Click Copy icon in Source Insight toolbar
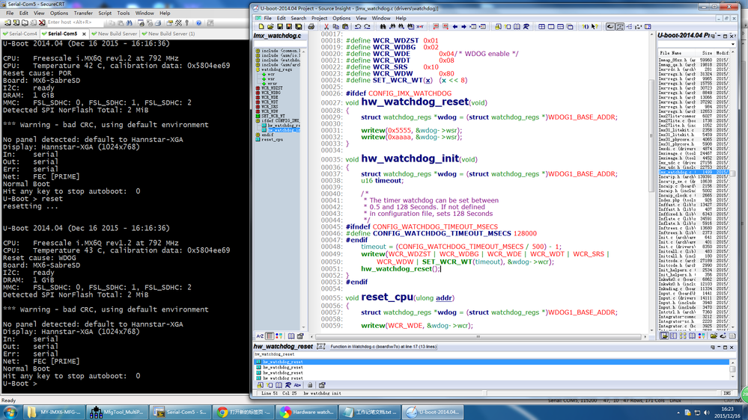748x420 pixels. click(336, 27)
